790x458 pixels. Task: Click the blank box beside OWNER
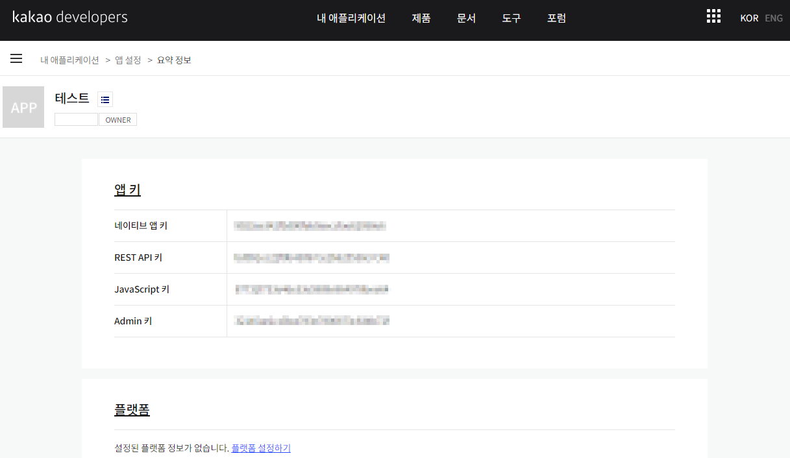76,120
